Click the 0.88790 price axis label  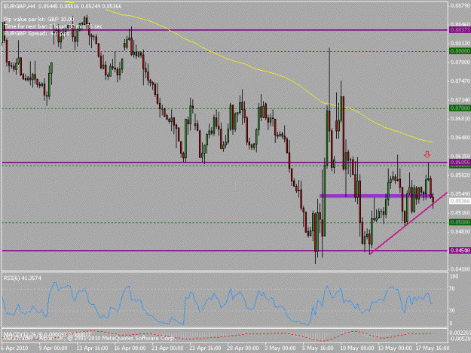(460, 5)
